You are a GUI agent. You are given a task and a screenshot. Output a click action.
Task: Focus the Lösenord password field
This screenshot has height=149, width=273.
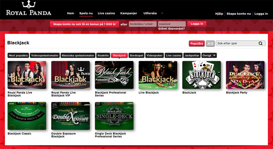(172, 24)
